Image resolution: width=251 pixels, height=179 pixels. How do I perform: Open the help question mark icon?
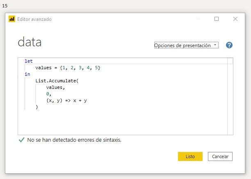coord(229,45)
